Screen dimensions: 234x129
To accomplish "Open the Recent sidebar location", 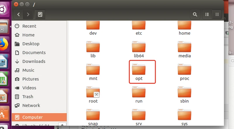I will [29, 26].
